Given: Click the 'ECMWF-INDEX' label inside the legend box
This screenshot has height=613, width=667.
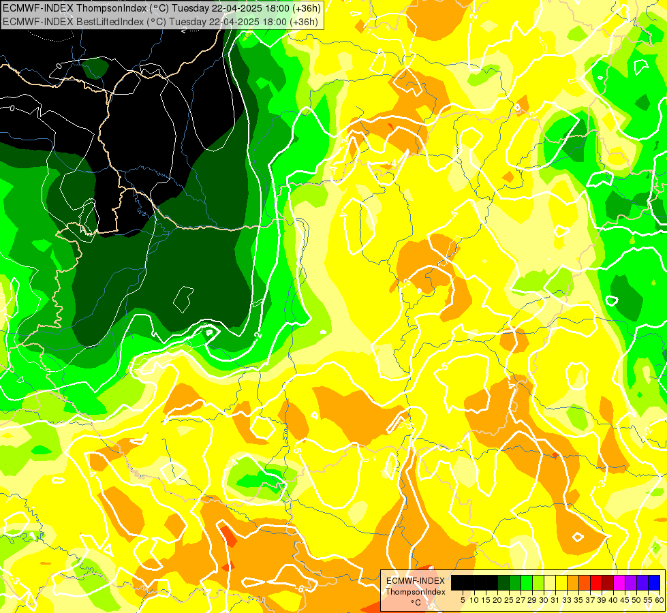Looking at the screenshot, I should (416, 581).
